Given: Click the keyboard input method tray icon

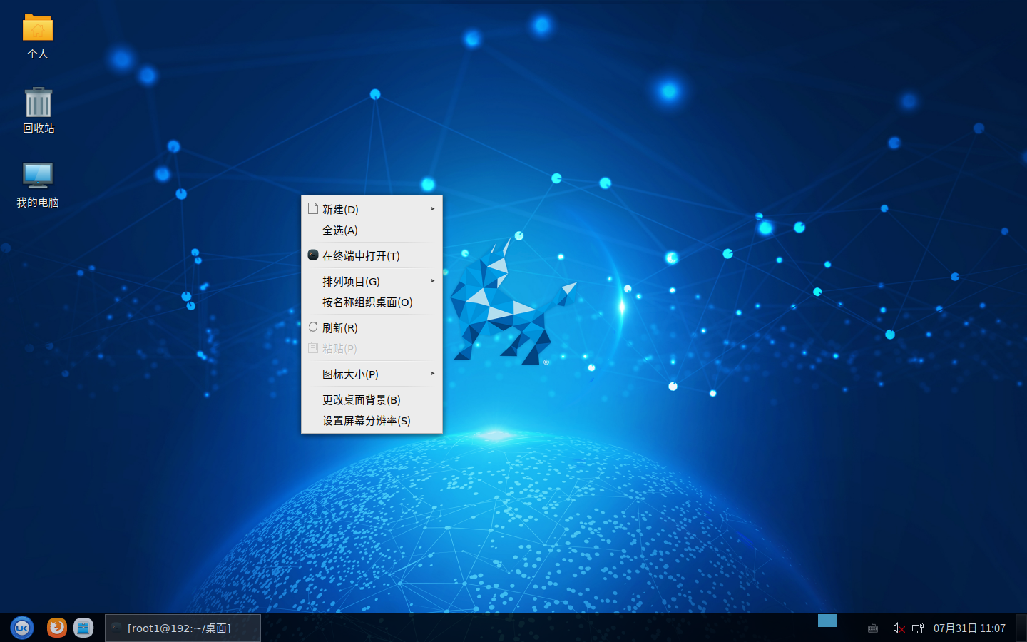Looking at the screenshot, I should pyautogui.click(x=873, y=628).
